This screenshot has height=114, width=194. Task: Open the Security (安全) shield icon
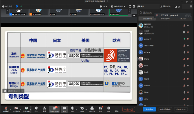point(36,108)
